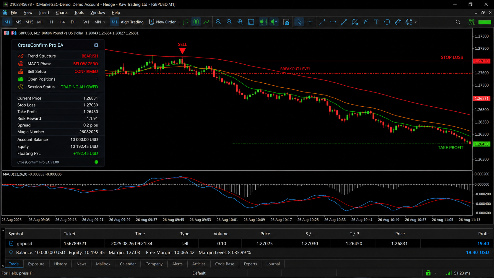494x278 pixels.
Task: Click the green EA status dot
Action: (96, 162)
